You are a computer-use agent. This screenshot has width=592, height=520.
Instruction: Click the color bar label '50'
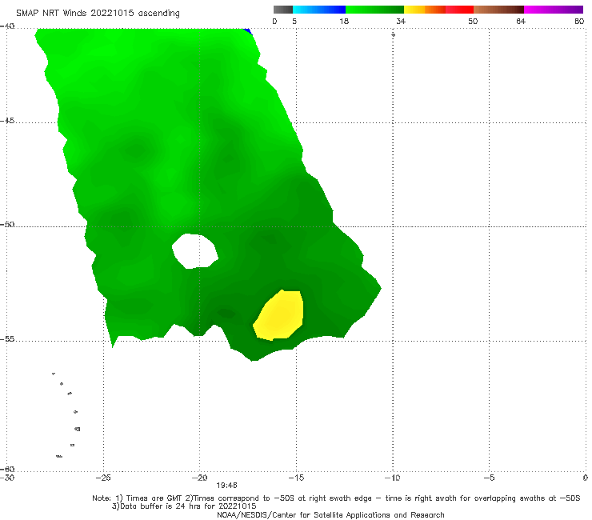473,22
